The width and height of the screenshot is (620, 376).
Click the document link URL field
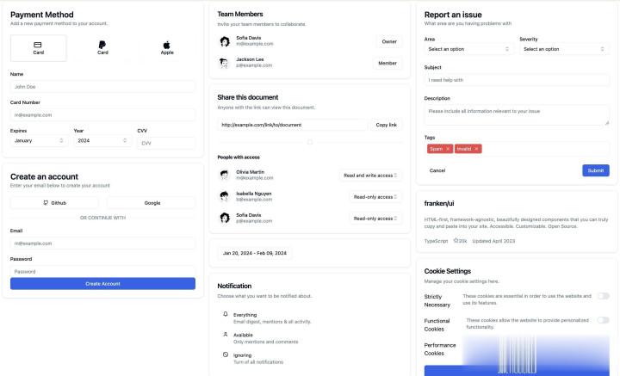click(x=293, y=125)
